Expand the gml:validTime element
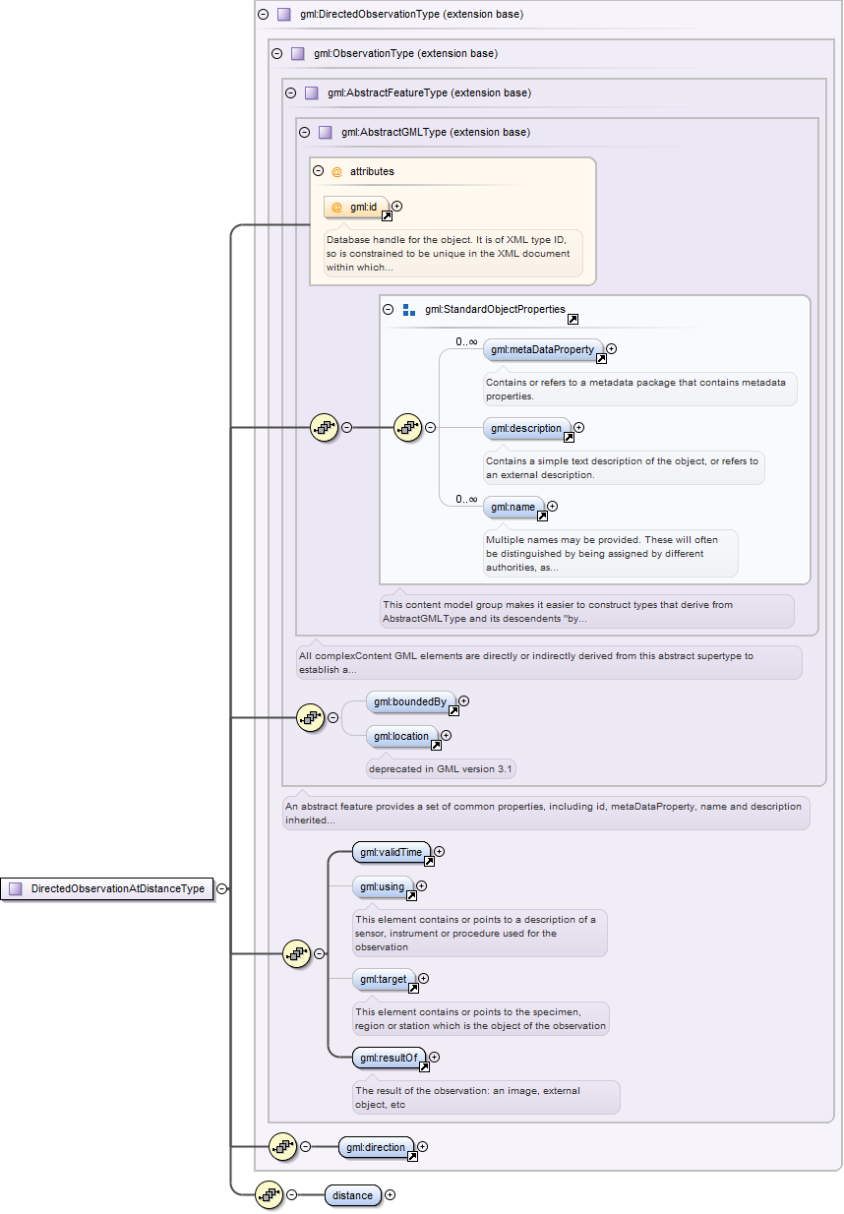The width and height of the screenshot is (844, 1214). click(x=440, y=852)
